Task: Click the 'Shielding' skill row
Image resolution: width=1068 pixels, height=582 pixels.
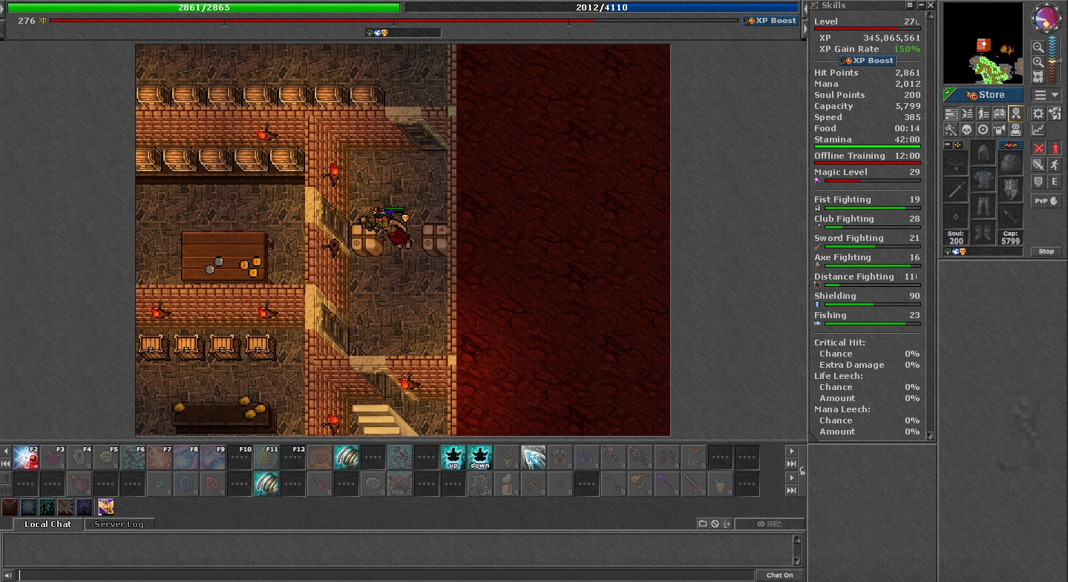Action: [867, 300]
